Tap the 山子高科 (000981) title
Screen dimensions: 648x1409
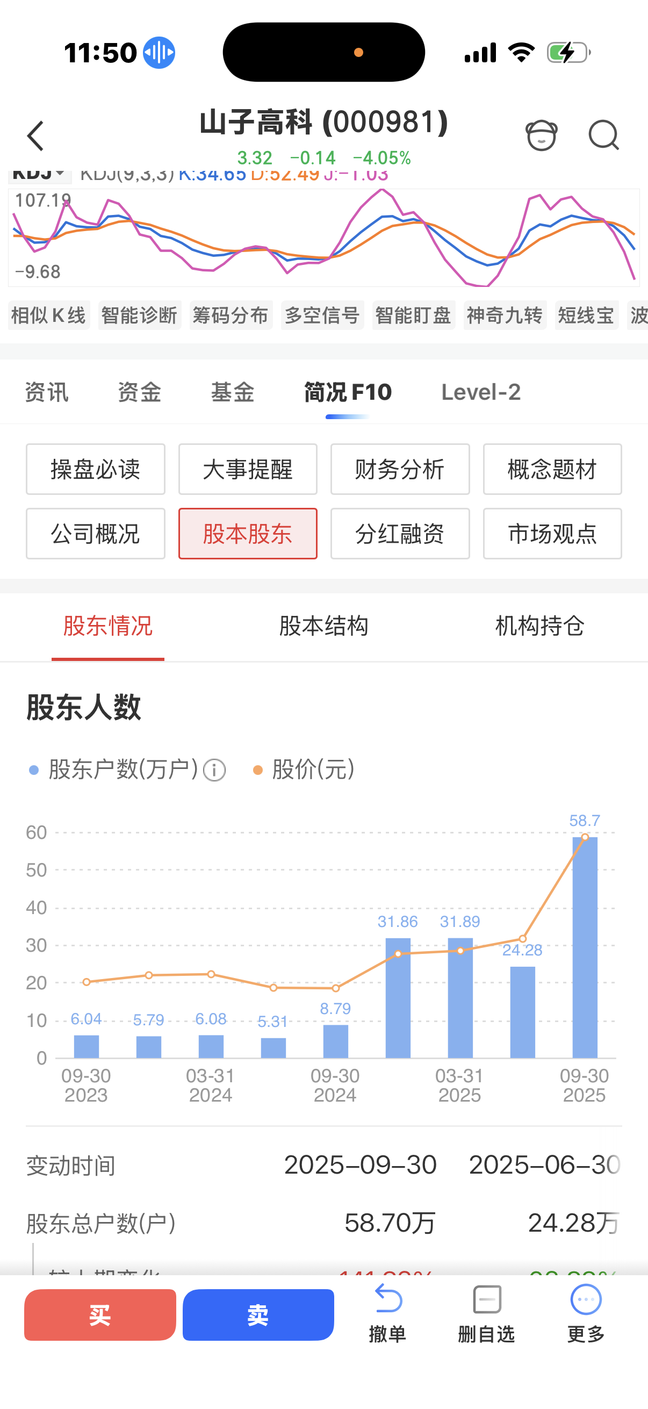tap(323, 121)
